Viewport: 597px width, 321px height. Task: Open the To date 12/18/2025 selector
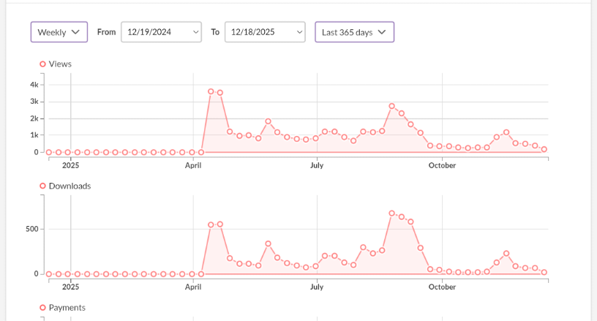(265, 32)
